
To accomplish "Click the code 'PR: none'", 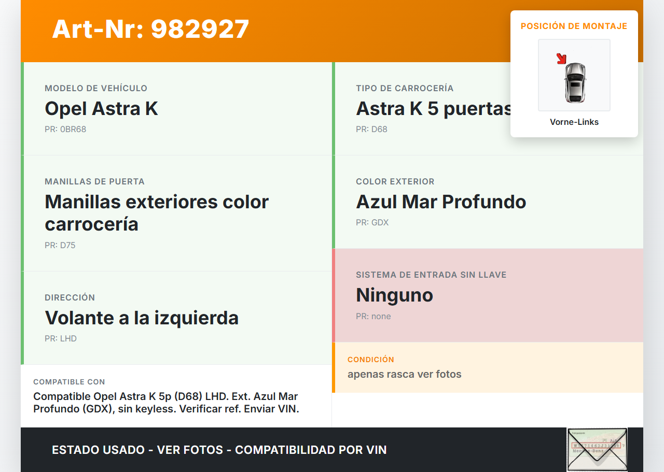I will coord(374,316).
